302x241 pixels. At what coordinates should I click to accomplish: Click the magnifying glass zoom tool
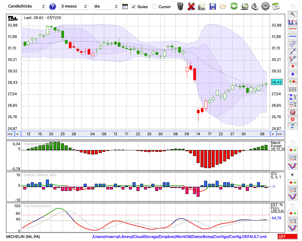pos(292,14)
